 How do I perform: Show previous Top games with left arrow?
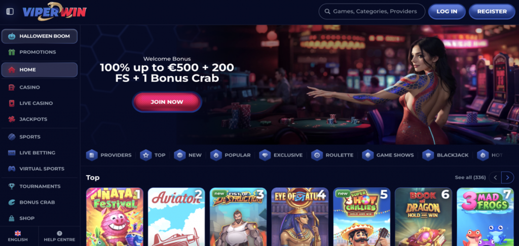496,178
